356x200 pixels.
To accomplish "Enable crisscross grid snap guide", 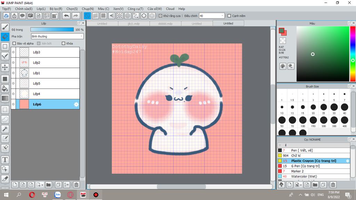I will (x=104, y=16).
